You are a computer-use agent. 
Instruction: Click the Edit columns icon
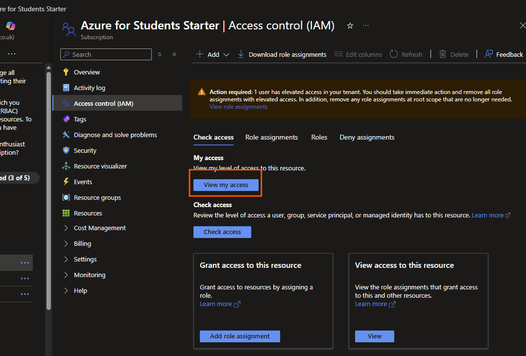pos(338,54)
